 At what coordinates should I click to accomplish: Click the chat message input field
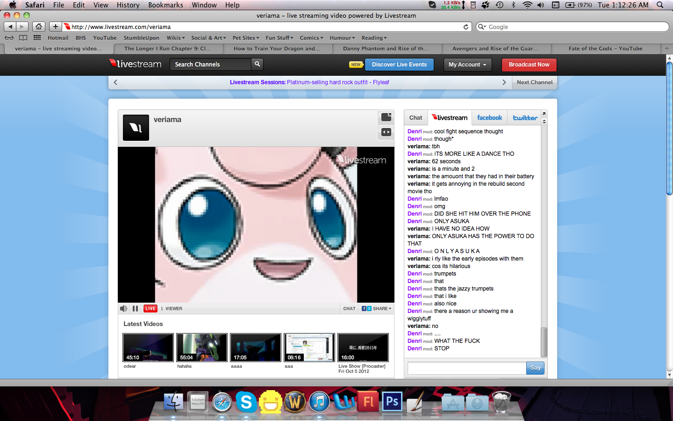coord(467,368)
